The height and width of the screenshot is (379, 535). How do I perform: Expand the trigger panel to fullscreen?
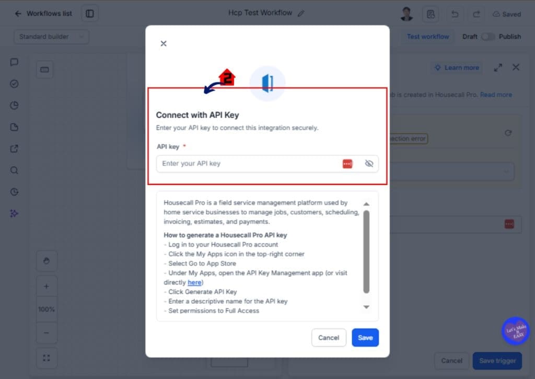(x=498, y=67)
